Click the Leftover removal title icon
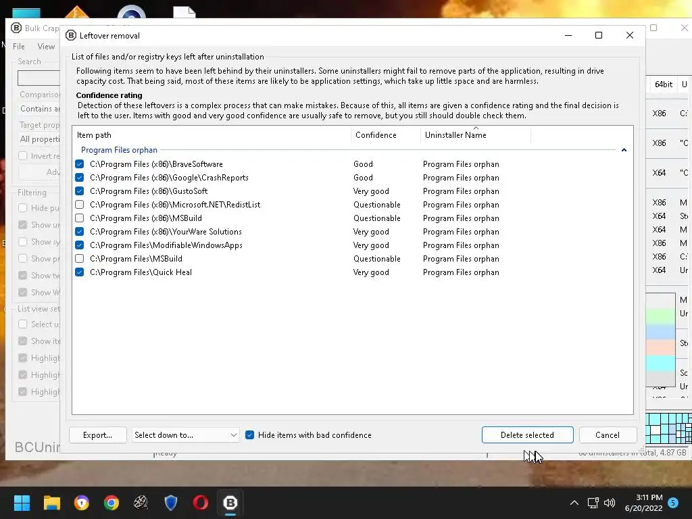The image size is (692, 519). (70, 35)
